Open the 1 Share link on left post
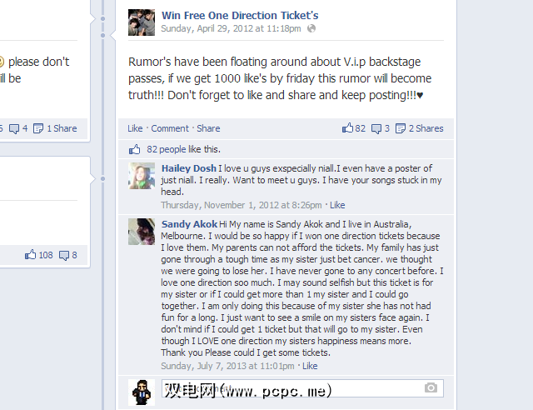The height and width of the screenshot is (410, 533). tap(62, 128)
